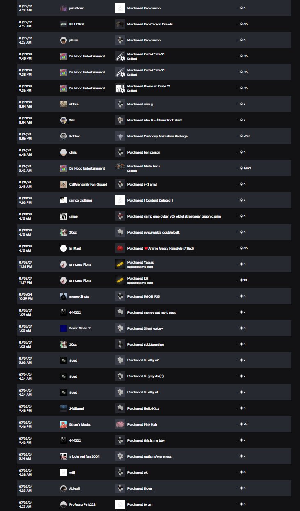Open the ProfessorPink228 profile link
300x511 pixels.
tap(82, 504)
